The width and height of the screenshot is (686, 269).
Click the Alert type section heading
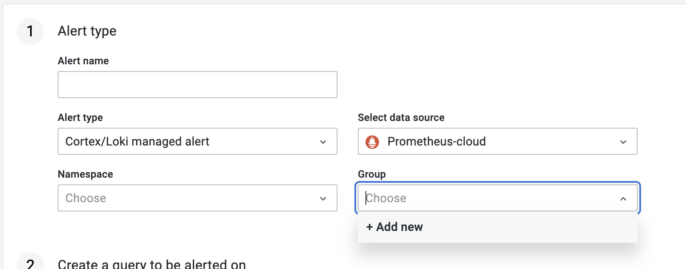pyautogui.click(x=87, y=31)
